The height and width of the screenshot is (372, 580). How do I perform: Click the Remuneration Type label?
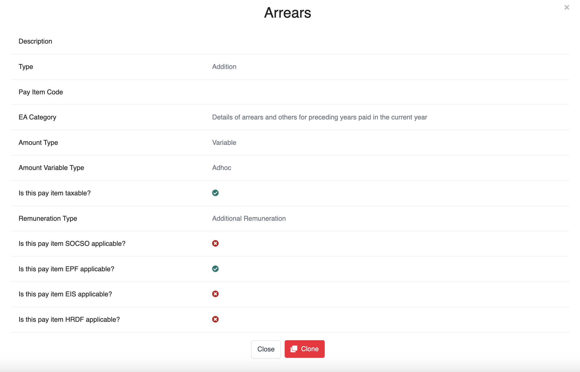click(48, 218)
